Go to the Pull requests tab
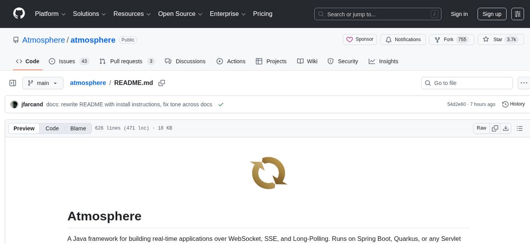The height and width of the screenshot is (244, 530). coord(127,61)
